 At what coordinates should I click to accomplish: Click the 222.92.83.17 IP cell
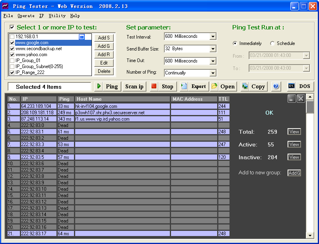click(x=39, y=233)
